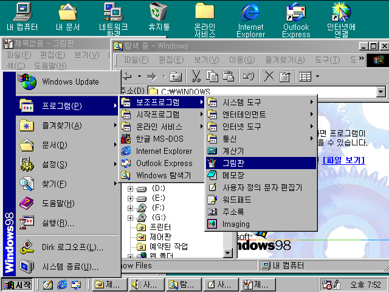Click Views icon in Explorer toolbar
Screen dimensions: 389x292
click(x=305, y=77)
